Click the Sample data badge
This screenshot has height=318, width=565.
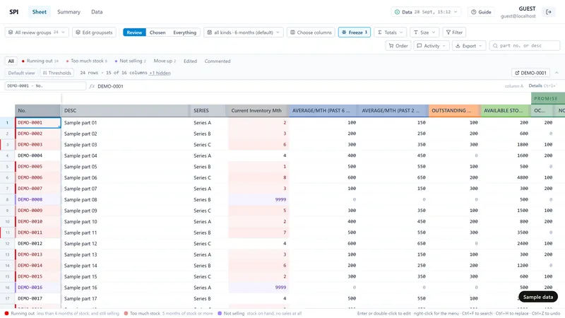pyautogui.click(x=538, y=297)
